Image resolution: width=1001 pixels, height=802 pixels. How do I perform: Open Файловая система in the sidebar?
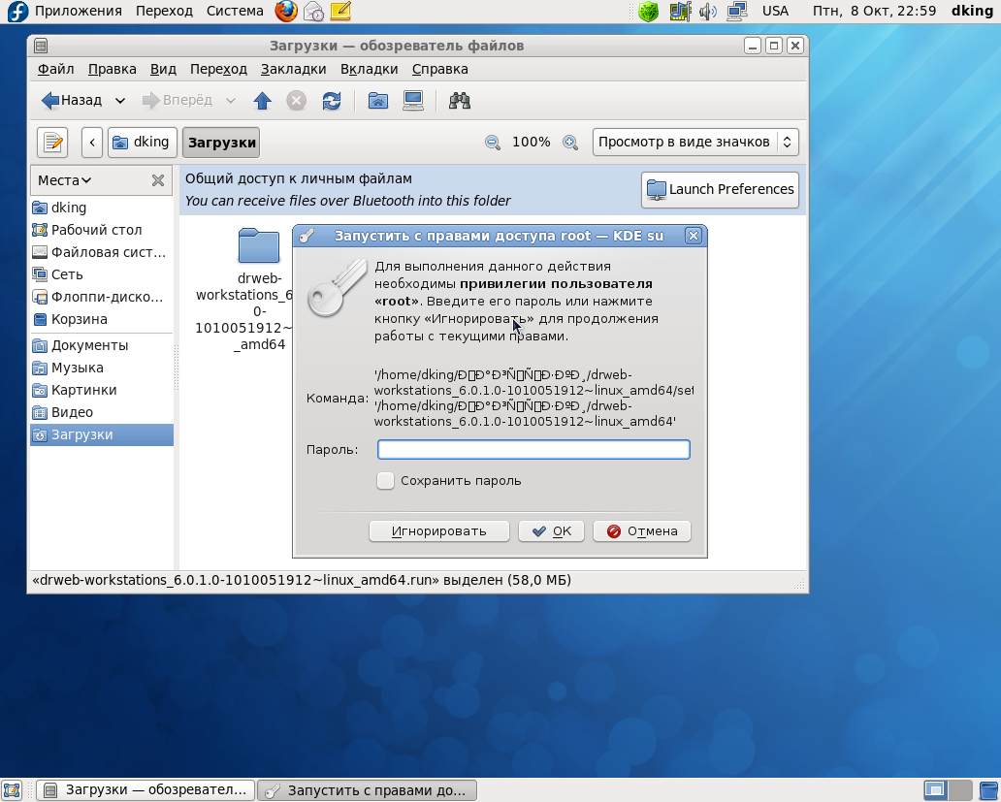(x=102, y=253)
